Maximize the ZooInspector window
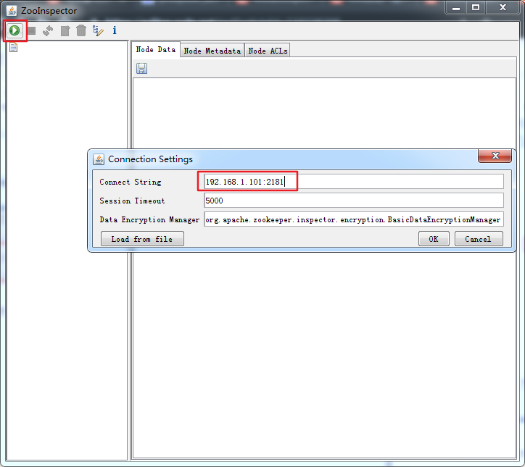This screenshot has height=467, width=525. [476, 8]
